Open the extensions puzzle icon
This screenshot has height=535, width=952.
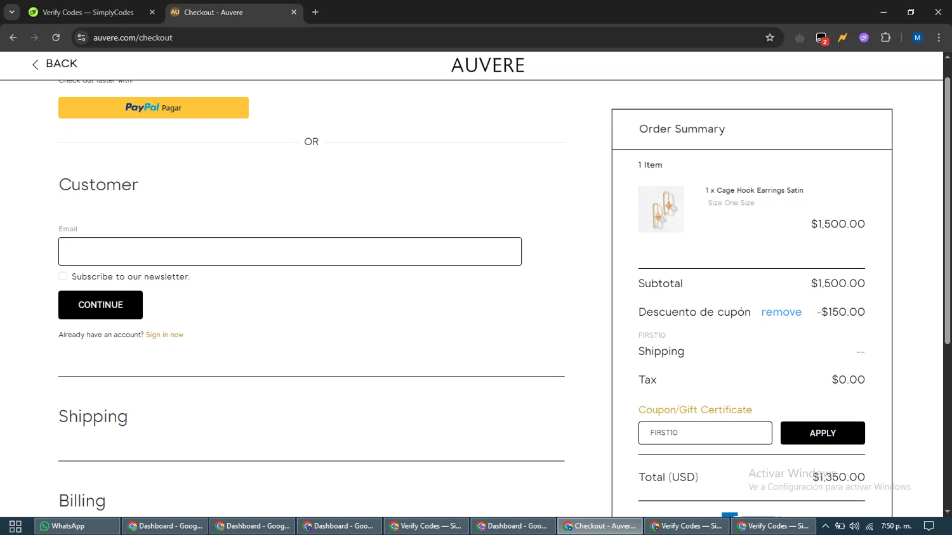coord(886,37)
